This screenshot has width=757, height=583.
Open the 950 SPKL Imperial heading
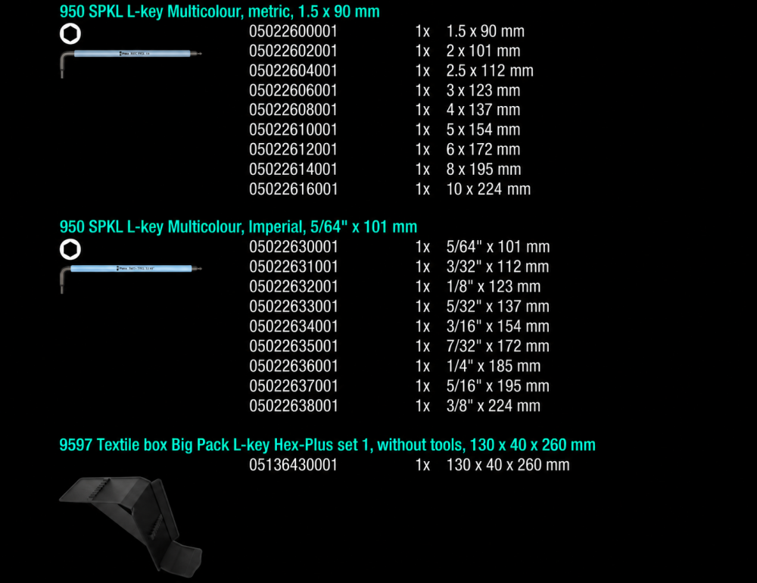click(x=238, y=226)
